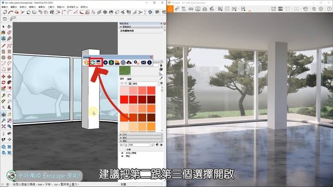Open the Enscape about info icon
This screenshot has width=333, height=187.
point(149,62)
